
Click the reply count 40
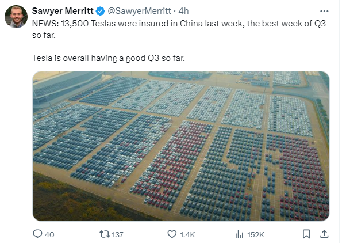point(49,234)
